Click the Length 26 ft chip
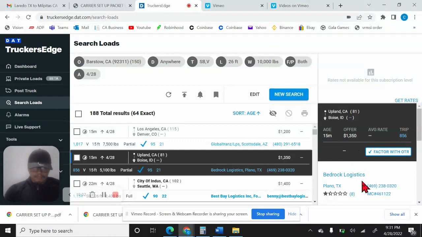422x237 pixels. click(x=229, y=62)
